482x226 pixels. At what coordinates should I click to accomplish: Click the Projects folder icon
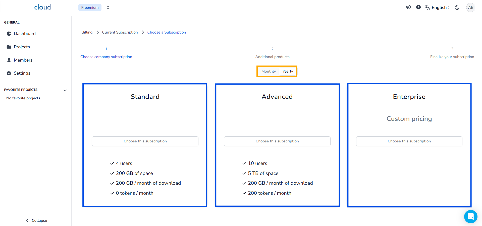(9, 47)
